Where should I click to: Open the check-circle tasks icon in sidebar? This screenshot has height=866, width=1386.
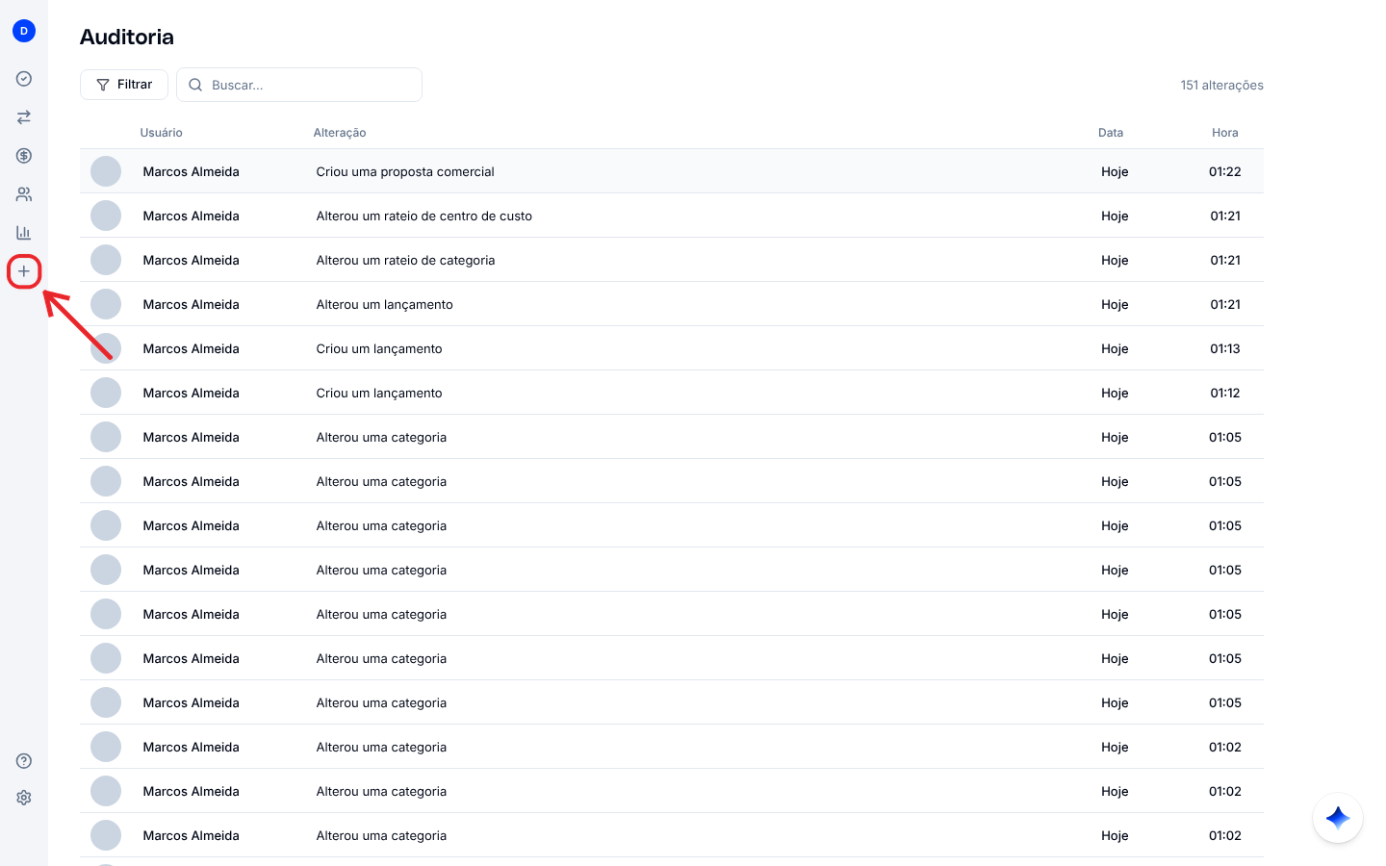coord(24,79)
